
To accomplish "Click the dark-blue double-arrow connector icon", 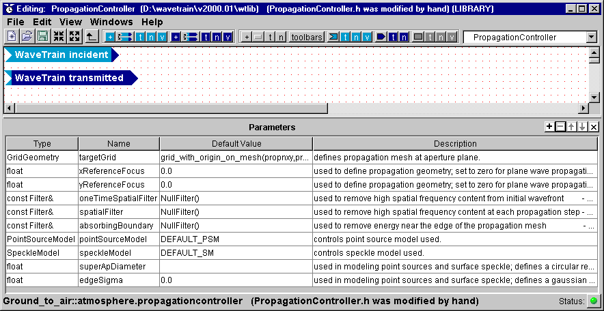I will pyautogui.click(x=191, y=37).
